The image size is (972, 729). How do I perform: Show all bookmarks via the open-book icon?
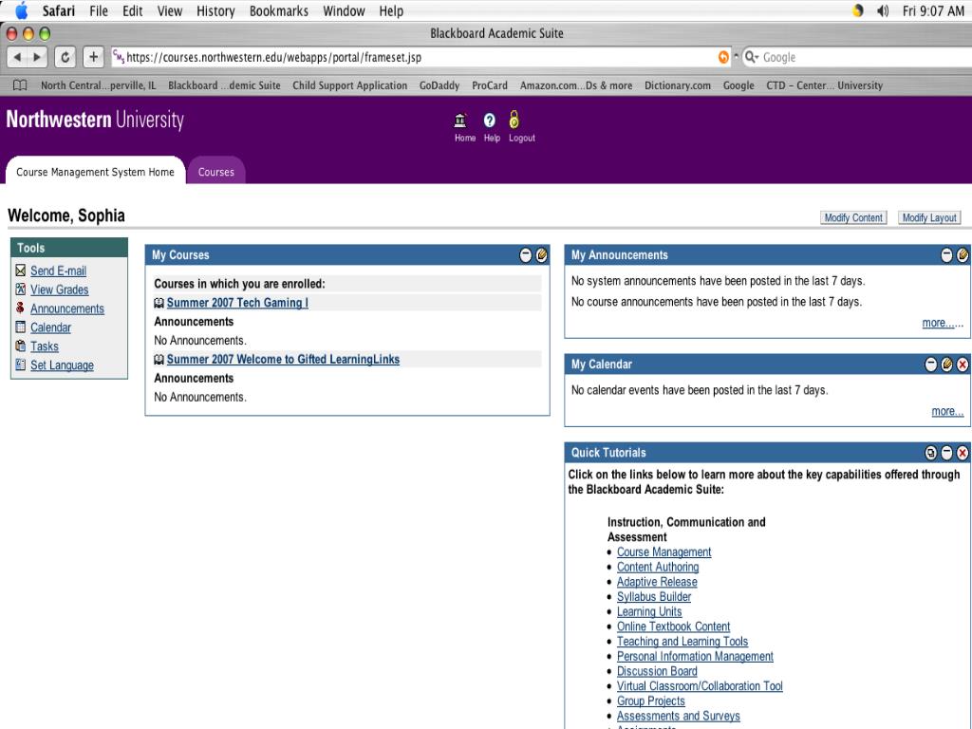(x=20, y=85)
